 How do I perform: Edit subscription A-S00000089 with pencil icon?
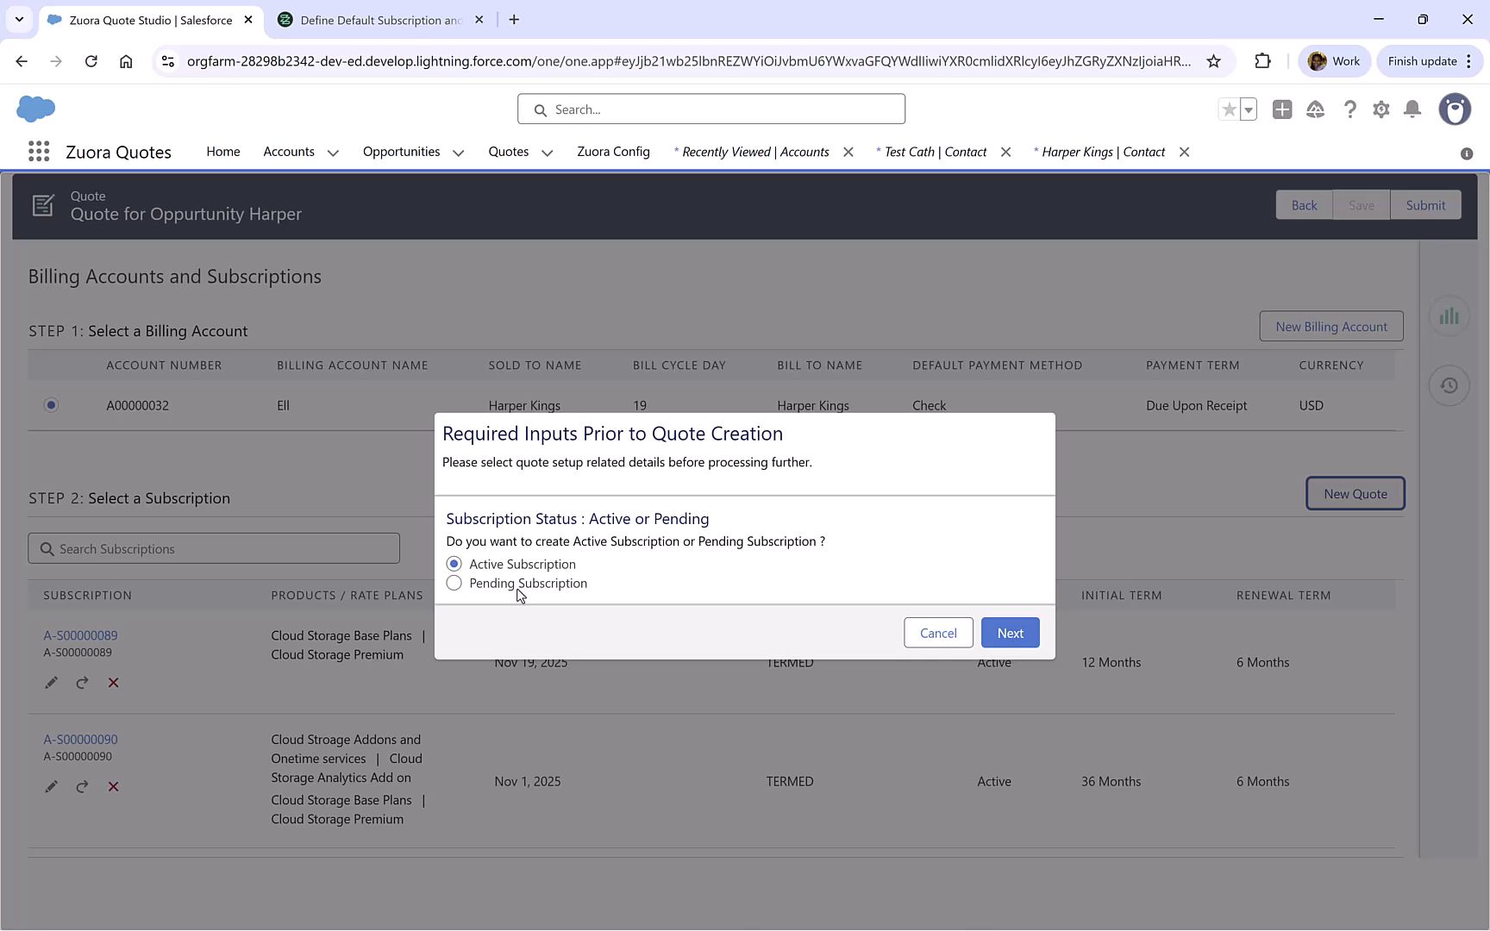click(x=51, y=682)
